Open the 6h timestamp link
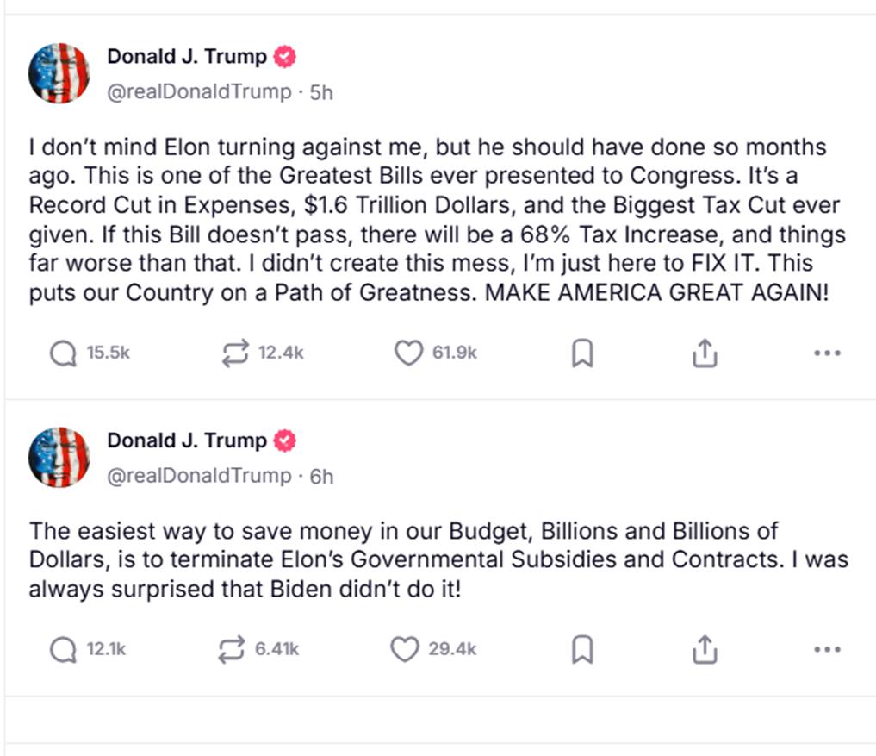The width and height of the screenshot is (876, 756). (321, 476)
